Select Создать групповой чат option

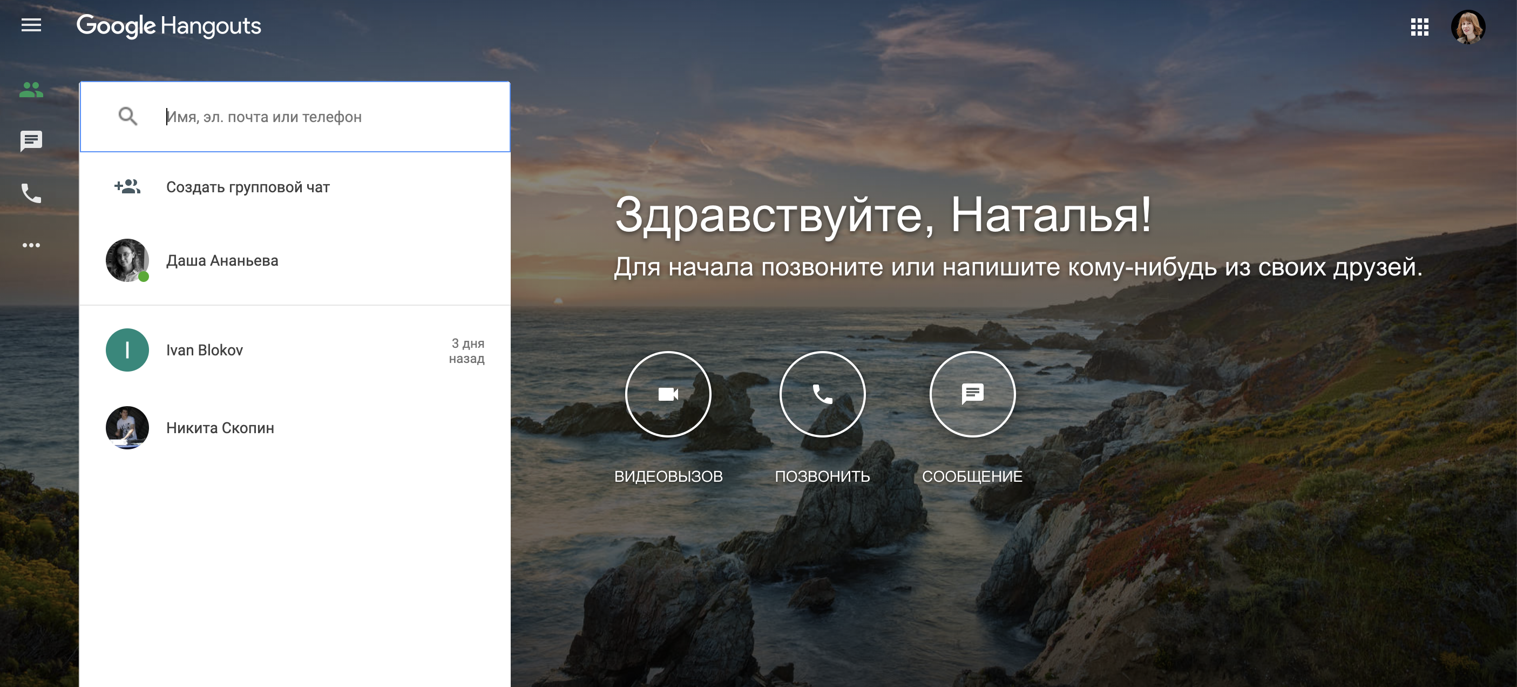click(x=247, y=187)
